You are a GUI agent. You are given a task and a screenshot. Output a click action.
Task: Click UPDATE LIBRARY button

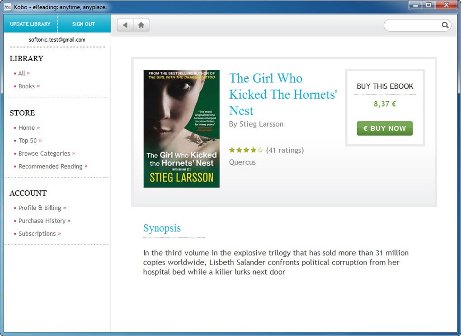point(30,24)
